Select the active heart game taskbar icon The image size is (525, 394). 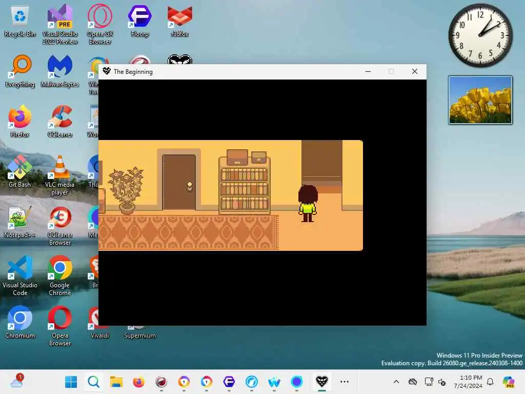pyautogui.click(x=322, y=382)
